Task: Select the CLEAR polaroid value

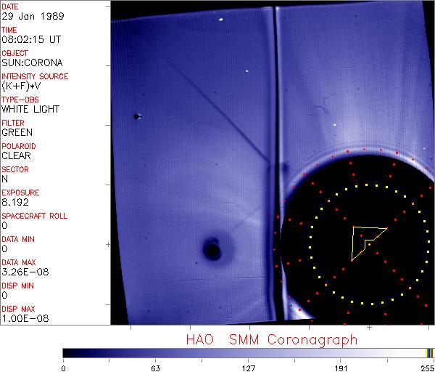Action: pyautogui.click(x=17, y=155)
